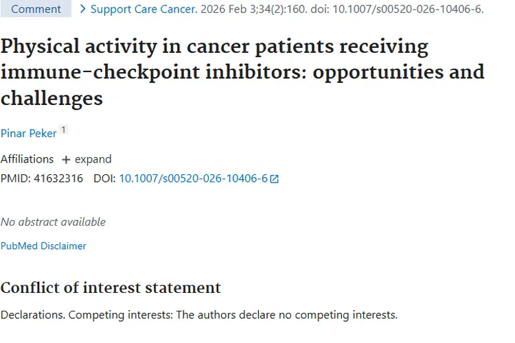This screenshot has width=515, height=343.
Task: Click the external link icon after the DOI
Action: click(275, 179)
